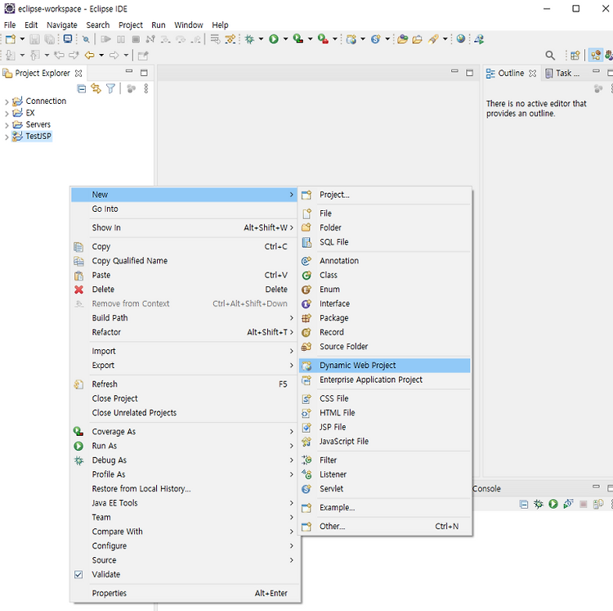
Task: Click Go Into in context menu
Action: pos(184,209)
